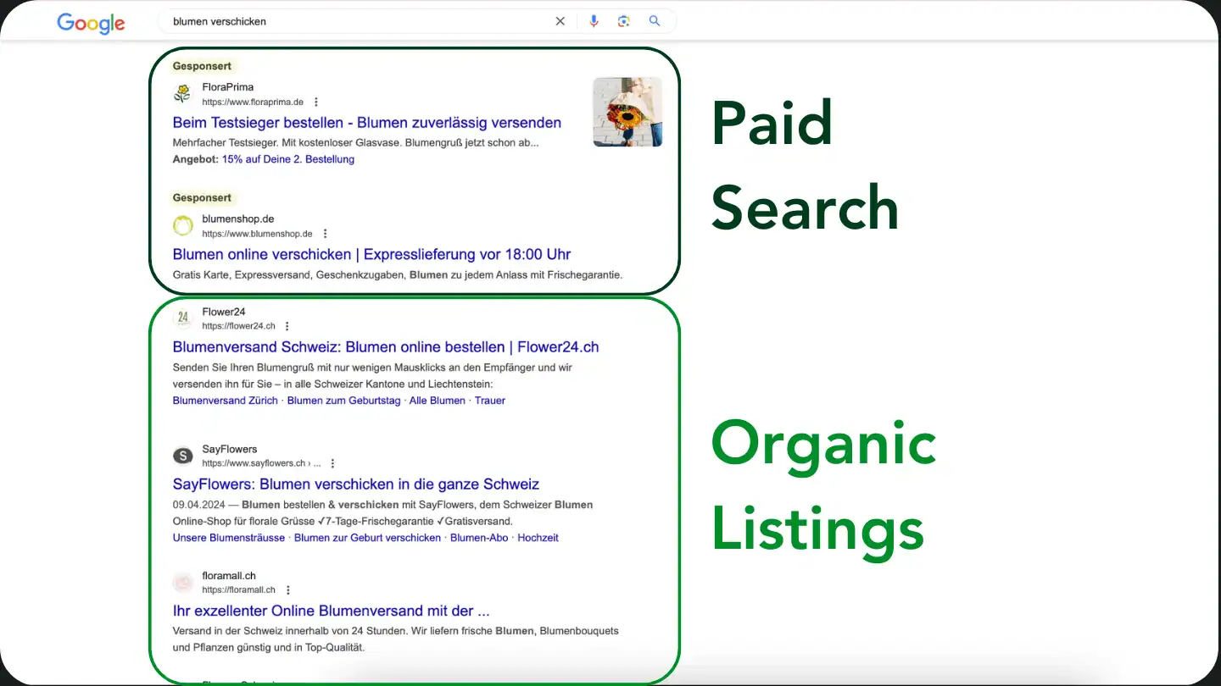1221x686 pixels.
Task: Click the floramall.ch favicon
Action: (182, 583)
